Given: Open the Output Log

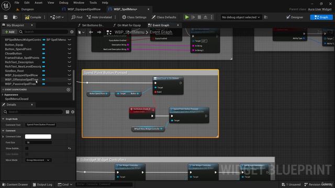Looking at the screenshot, I should point(42,184).
